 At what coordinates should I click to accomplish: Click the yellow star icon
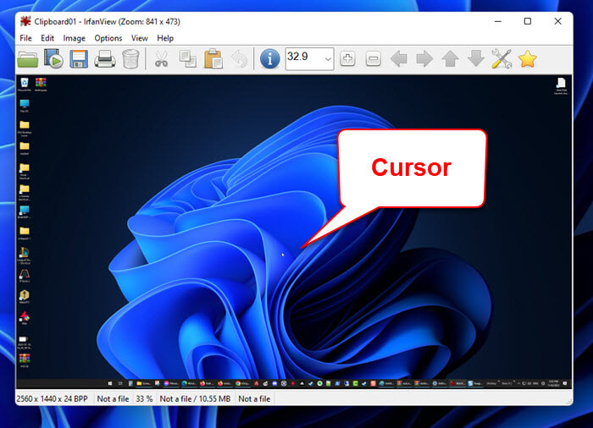(x=528, y=59)
